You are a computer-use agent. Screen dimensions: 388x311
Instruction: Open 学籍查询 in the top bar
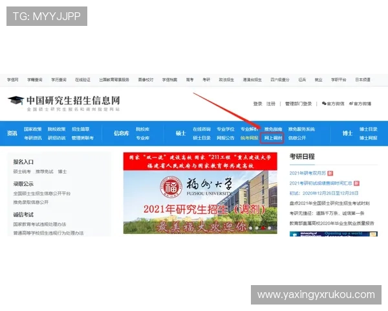35,80
